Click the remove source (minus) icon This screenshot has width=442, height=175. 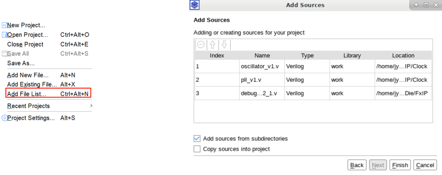tap(201, 45)
